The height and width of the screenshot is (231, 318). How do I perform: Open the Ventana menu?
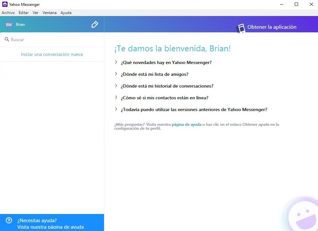click(49, 12)
